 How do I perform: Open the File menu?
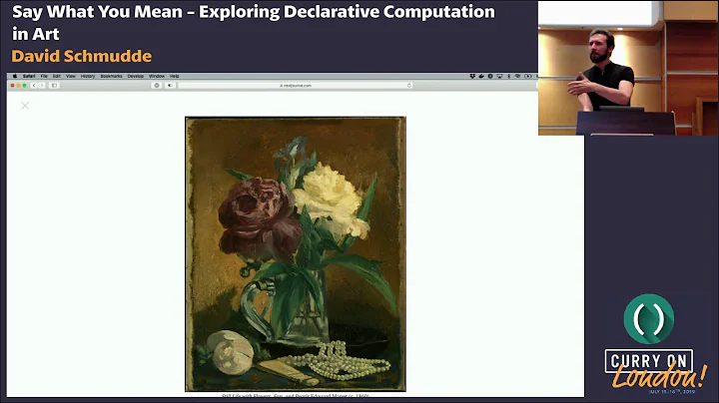44,76
